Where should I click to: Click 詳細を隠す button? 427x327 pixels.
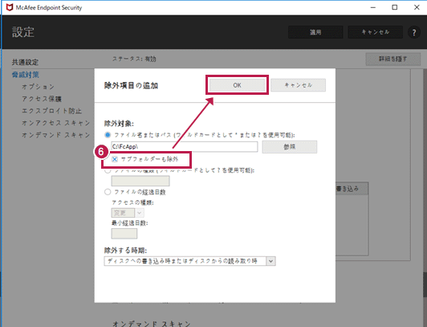pyautogui.click(x=393, y=59)
